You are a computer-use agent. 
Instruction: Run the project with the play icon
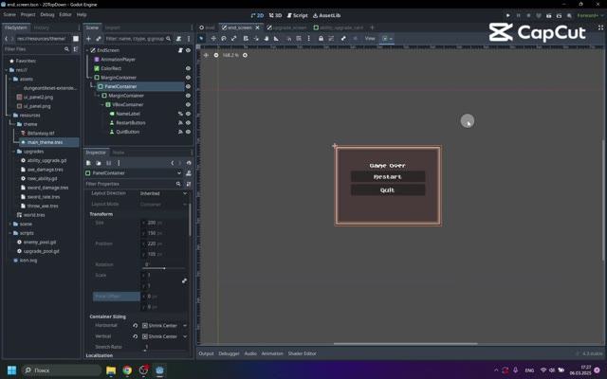pos(508,15)
